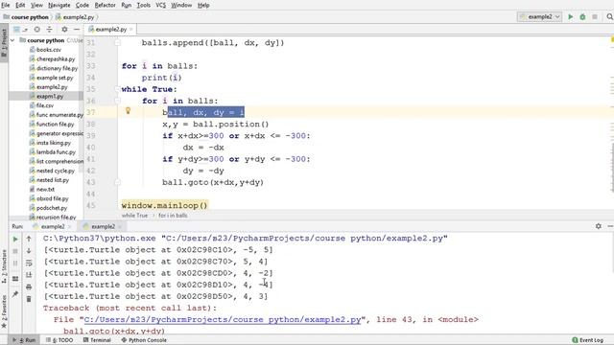Collapse code fold marker at line 35

coord(117,89)
